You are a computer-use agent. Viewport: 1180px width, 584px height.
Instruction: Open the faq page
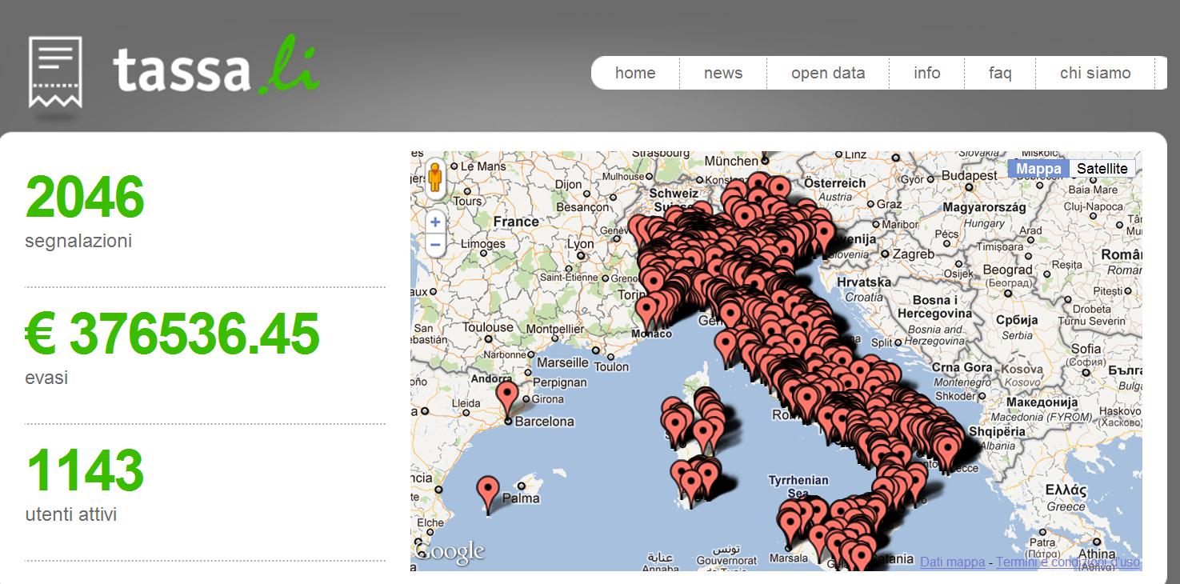(x=1000, y=73)
